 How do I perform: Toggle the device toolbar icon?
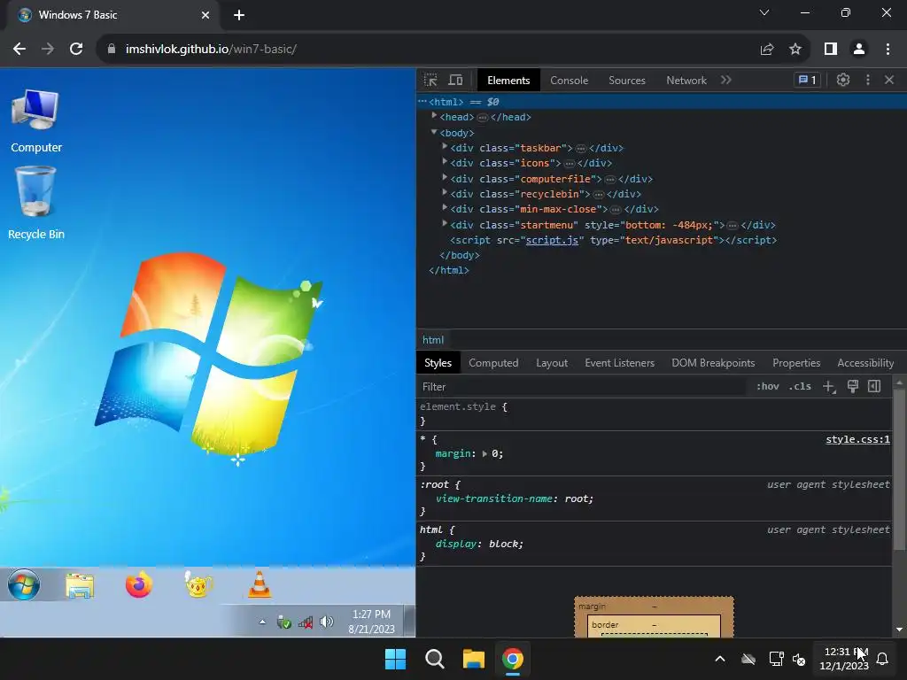456,80
